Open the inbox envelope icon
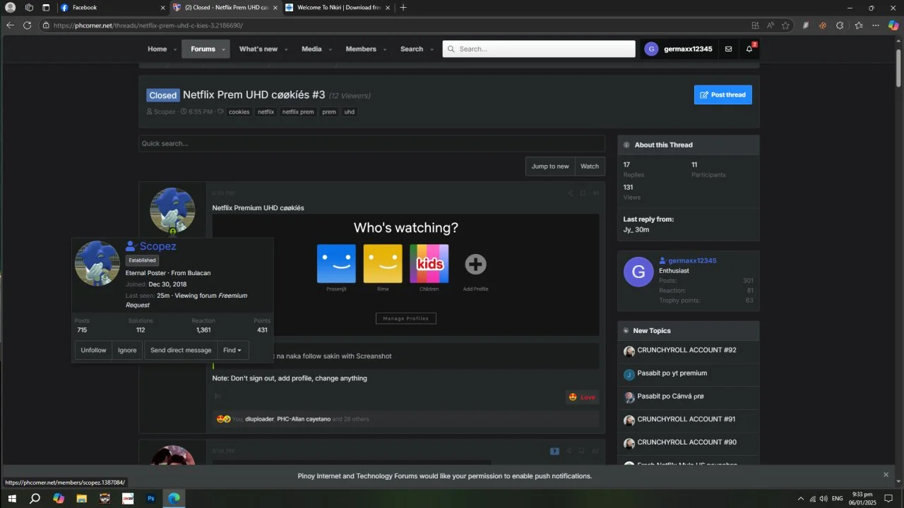 pos(728,49)
